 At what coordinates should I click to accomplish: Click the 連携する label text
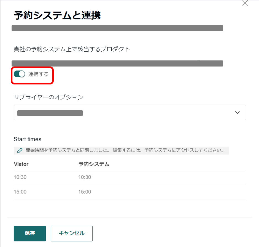(x=38, y=74)
